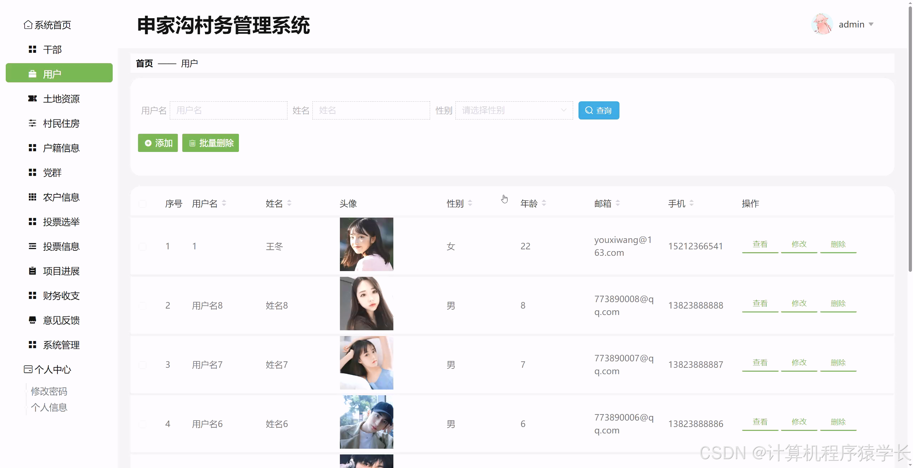Click 删除 link on 王冬's row
The image size is (913, 468).
coord(838,244)
